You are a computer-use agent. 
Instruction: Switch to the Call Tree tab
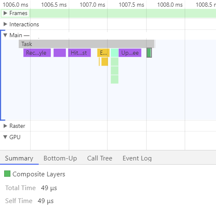(99, 158)
